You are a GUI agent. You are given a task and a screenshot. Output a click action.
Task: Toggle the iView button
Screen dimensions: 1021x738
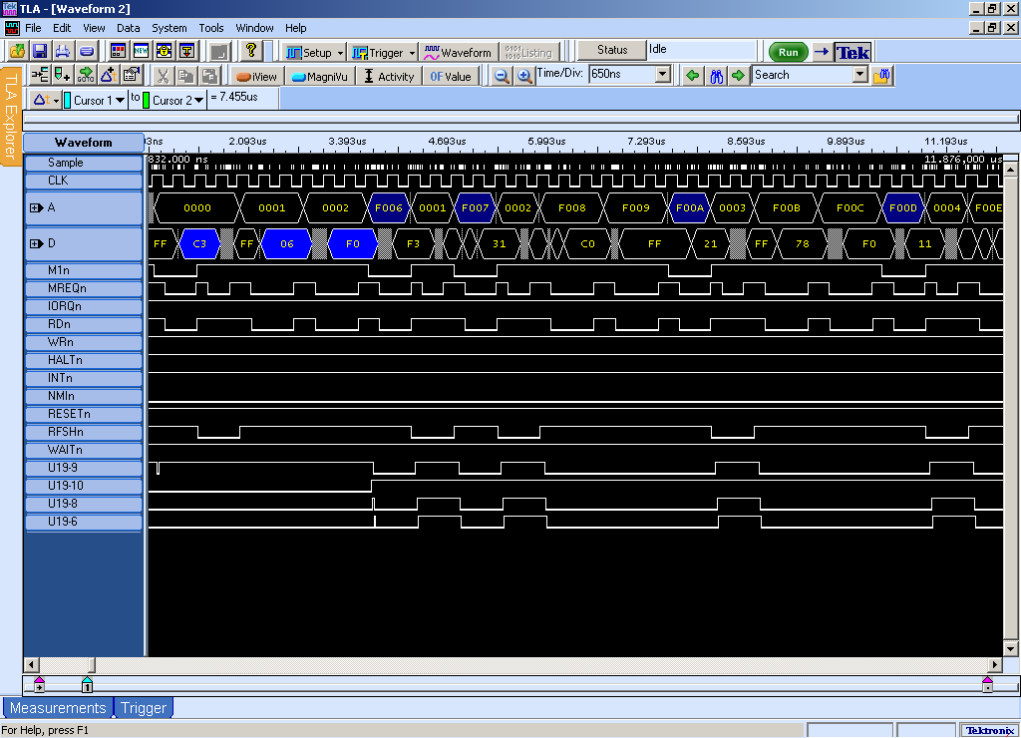coord(257,76)
